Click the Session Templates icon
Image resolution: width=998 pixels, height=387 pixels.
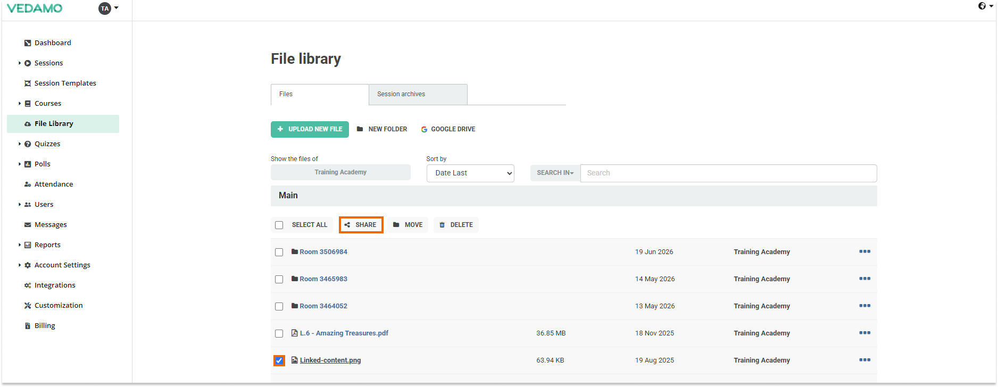28,83
